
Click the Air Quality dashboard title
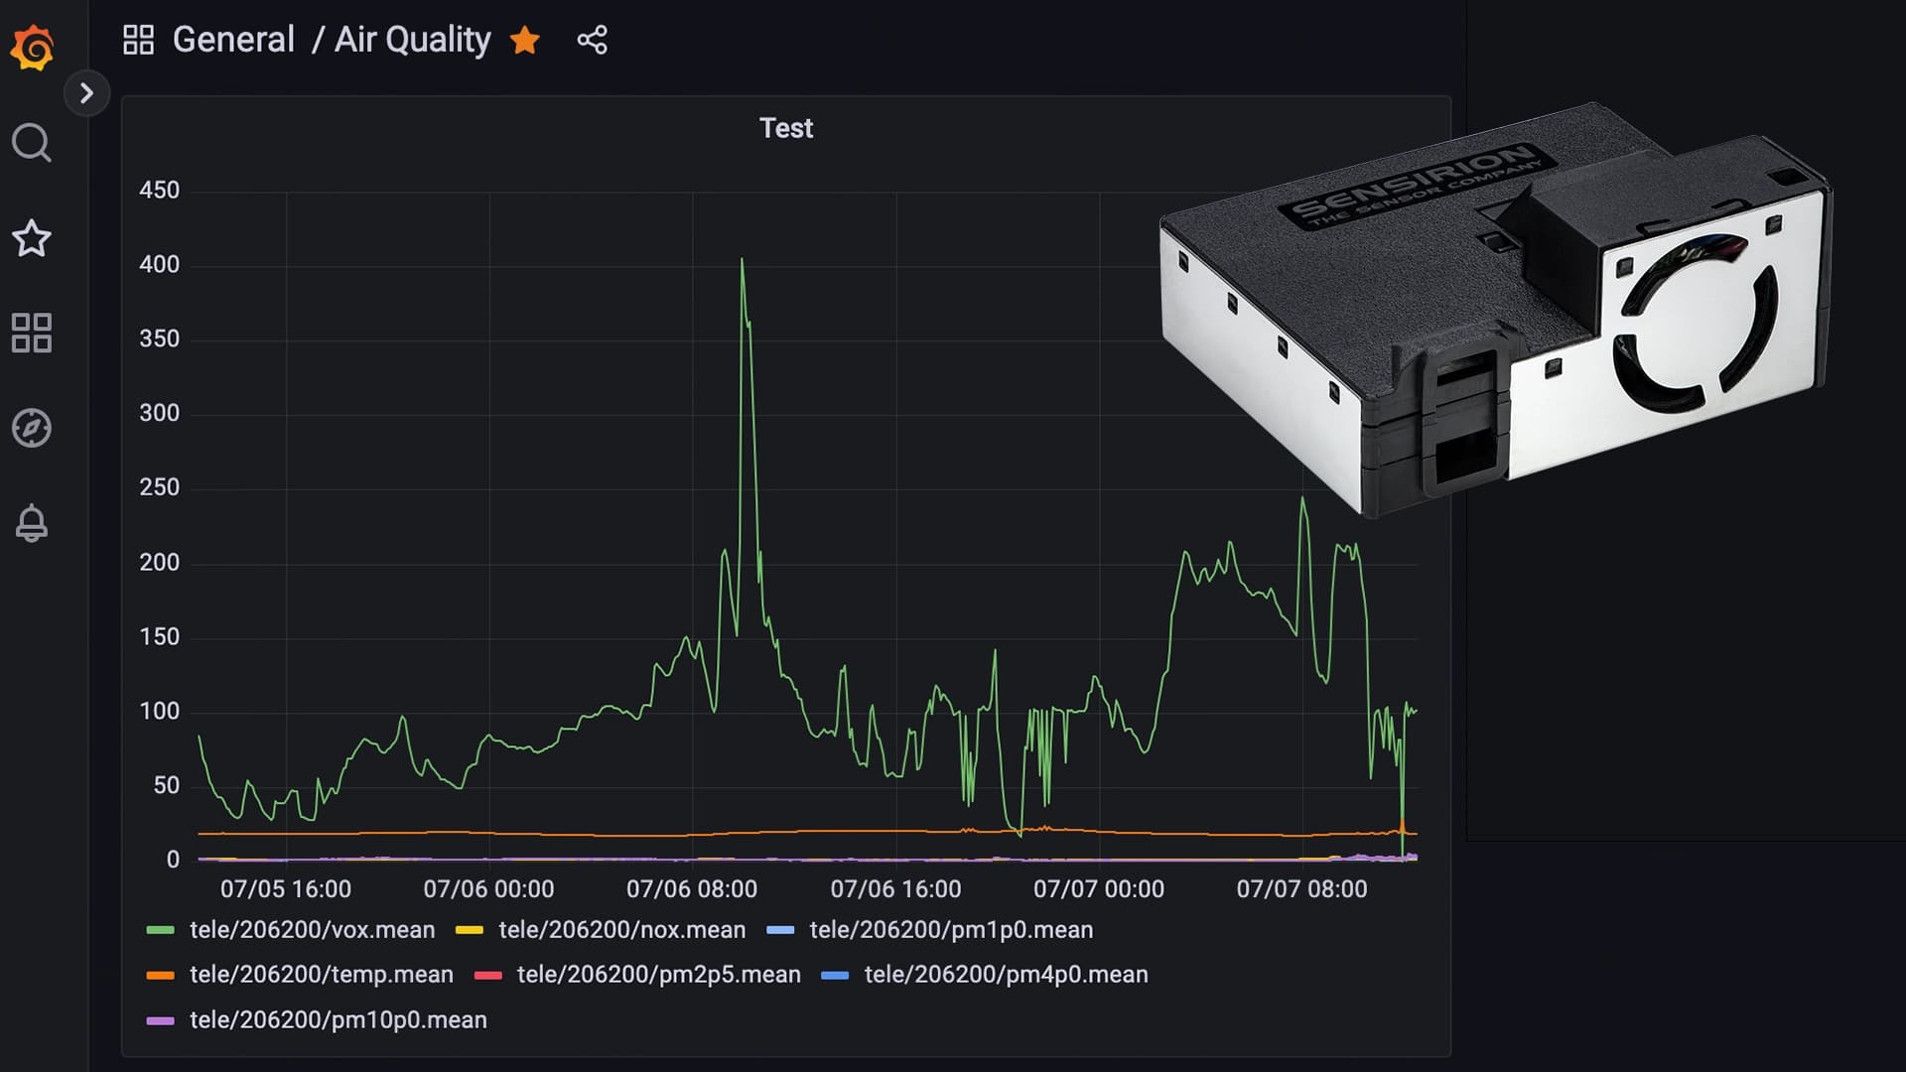click(412, 40)
